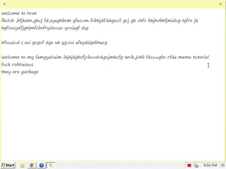Click the text 'they are garbage'

click(20, 72)
